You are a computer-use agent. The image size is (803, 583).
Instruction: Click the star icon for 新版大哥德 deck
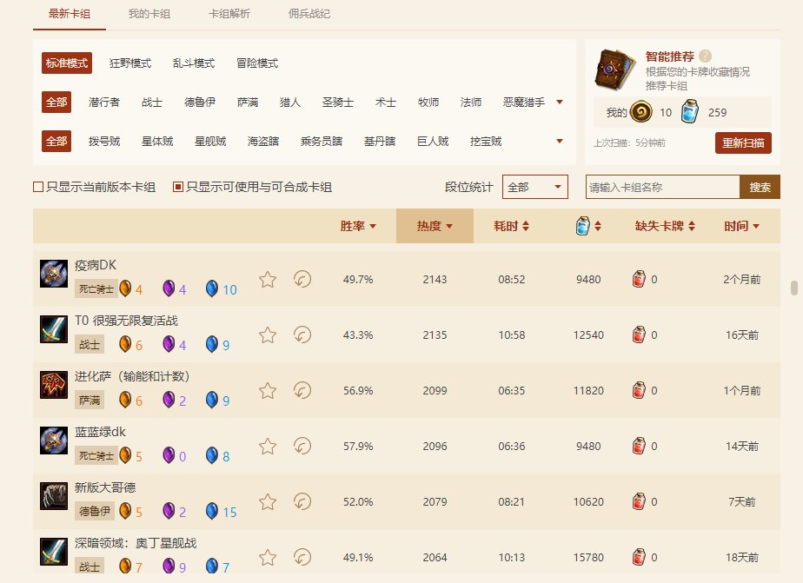268,501
